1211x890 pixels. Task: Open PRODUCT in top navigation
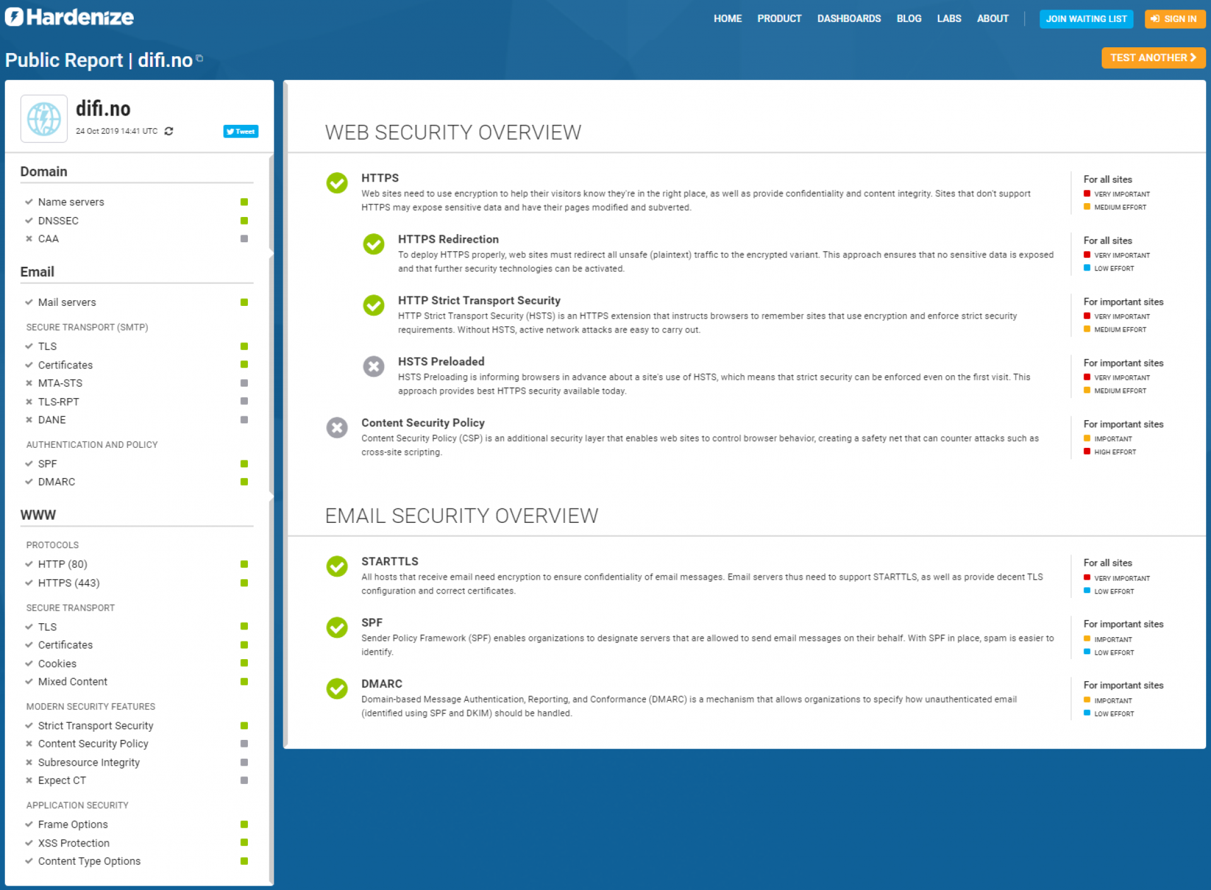tap(779, 19)
